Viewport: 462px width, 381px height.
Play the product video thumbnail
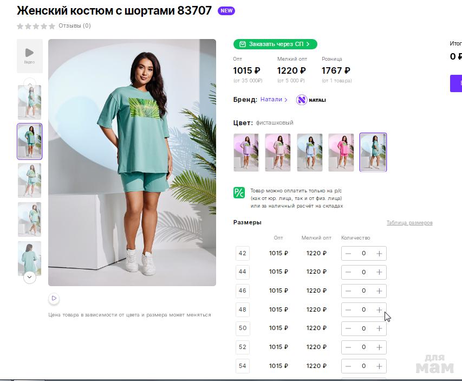[x=29, y=55]
